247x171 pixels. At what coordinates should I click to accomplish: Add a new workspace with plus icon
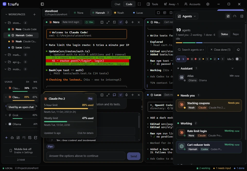coord(34,14)
